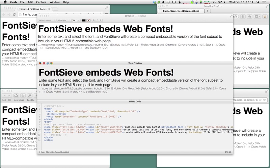This screenshot has width=270, height=168.
Task: Open the Apple menu
Action: click(5, 2)
